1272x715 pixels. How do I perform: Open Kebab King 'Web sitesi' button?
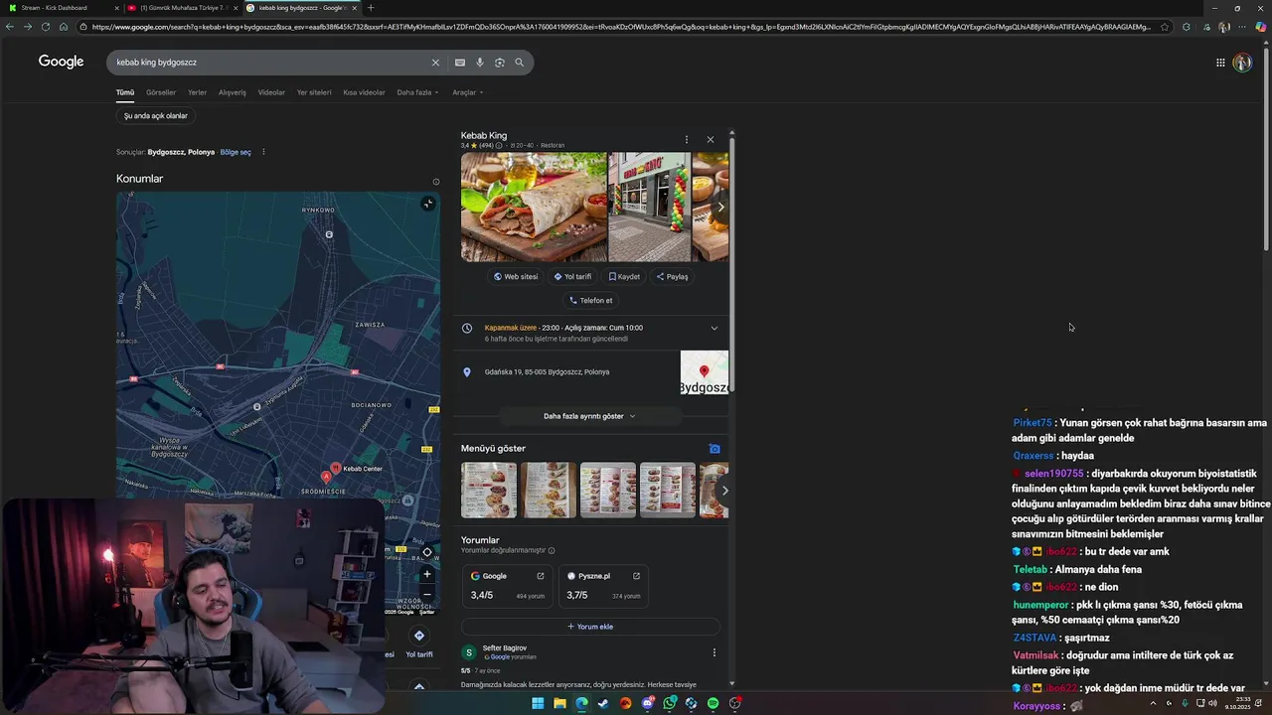click(516, 277)
